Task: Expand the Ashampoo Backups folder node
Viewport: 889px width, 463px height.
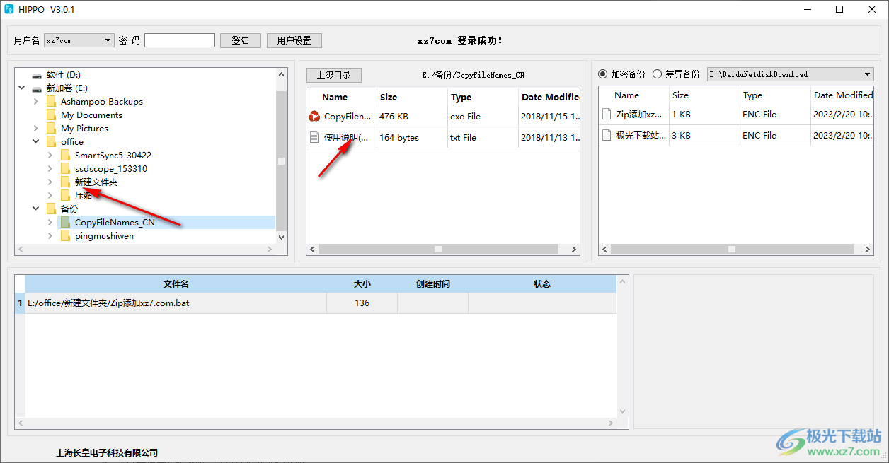Action: [x=35, y=102]
